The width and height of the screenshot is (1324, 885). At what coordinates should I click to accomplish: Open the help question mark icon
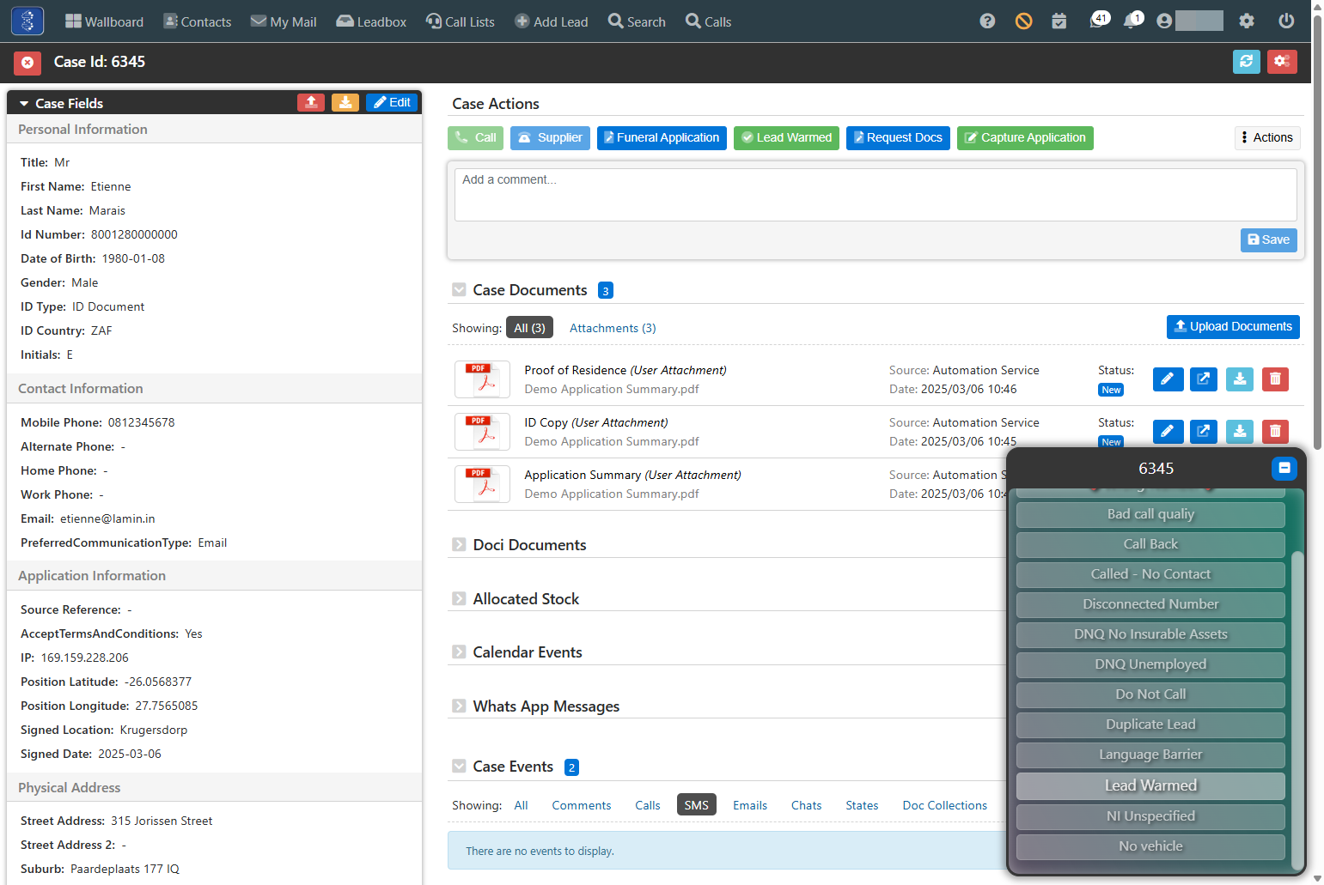pyautogui.click(x=987, y=21)
